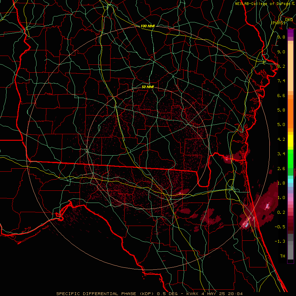Click the 0.2 value on the color scale
296x296 pixels.
click(x=281, y=212)
